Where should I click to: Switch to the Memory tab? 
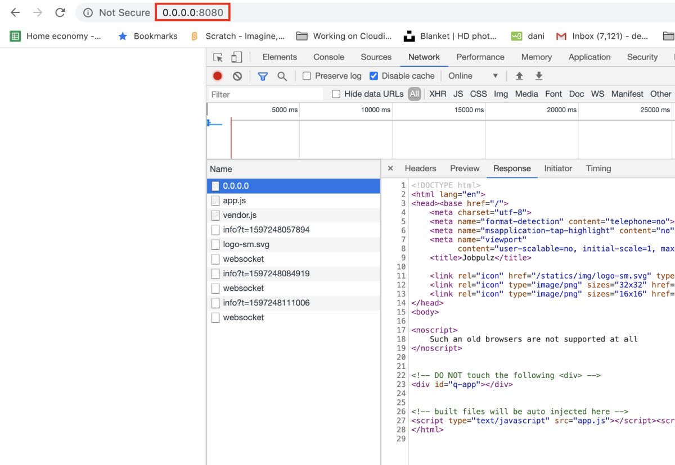[537, 57]
